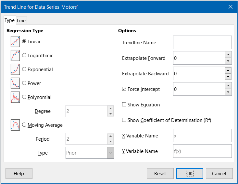Click the Linear regression curve icon
Screen dimensions: 238x184
[x=15, y=42]
